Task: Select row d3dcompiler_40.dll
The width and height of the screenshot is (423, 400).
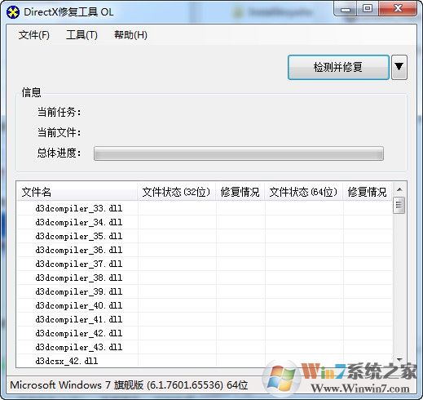Action: [205, 305]
